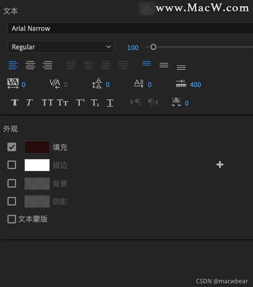Click the tsume character spacing icon

(176, 102)
